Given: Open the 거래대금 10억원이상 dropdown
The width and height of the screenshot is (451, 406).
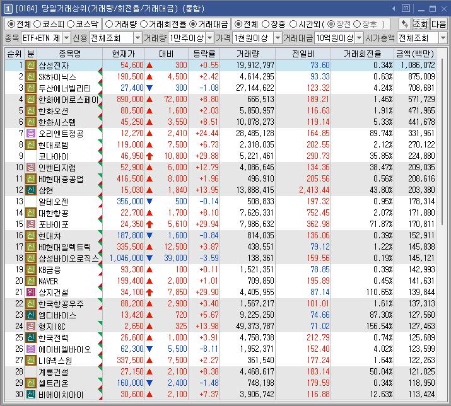Looking at the screenshot, I should (360, 38).
